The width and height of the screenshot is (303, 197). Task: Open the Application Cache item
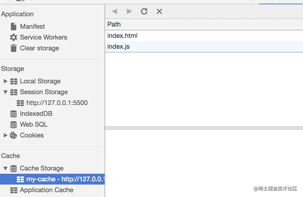coord(47,190)
